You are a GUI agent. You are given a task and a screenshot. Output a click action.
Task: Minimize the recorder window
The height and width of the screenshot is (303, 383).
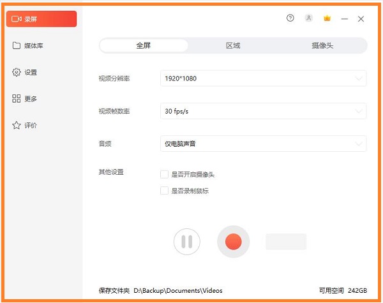point(345,19)
